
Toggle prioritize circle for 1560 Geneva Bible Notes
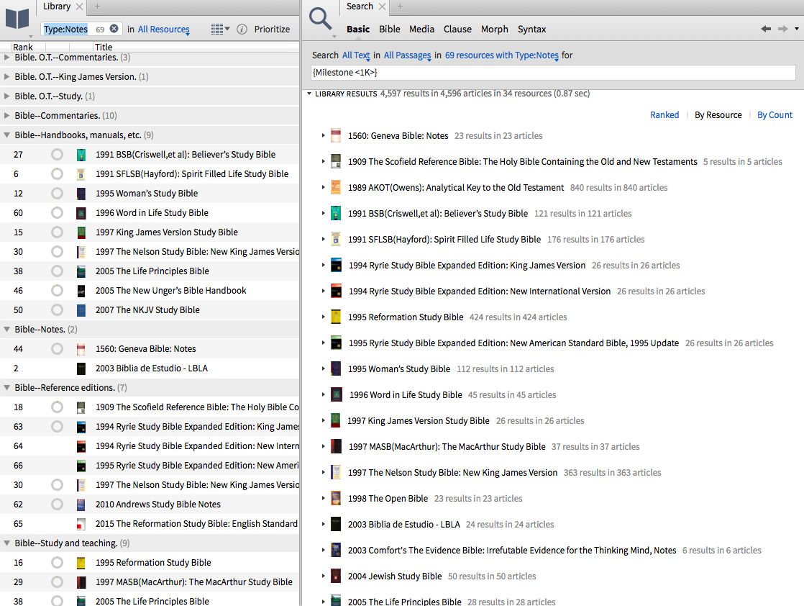(x=57, y=349)
